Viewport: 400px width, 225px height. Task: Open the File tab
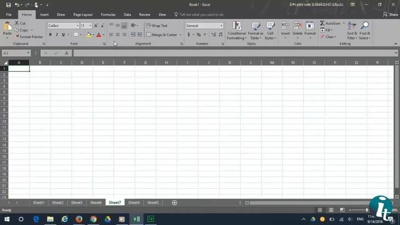[x=9, y=14]
